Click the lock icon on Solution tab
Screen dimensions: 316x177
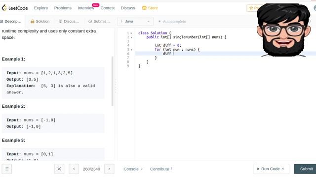(32, 21)
